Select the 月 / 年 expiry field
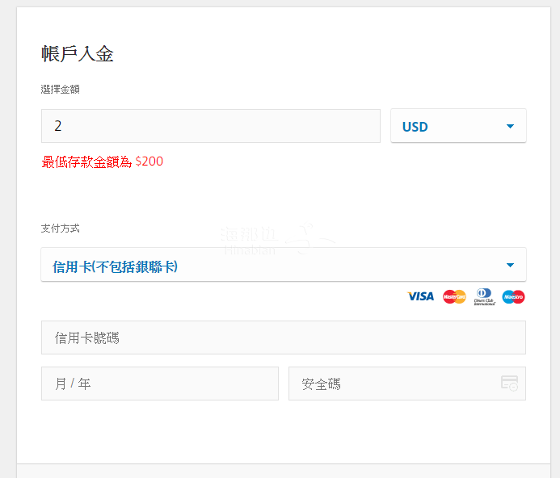The image size is (560, 478). (x=159, y=384)
